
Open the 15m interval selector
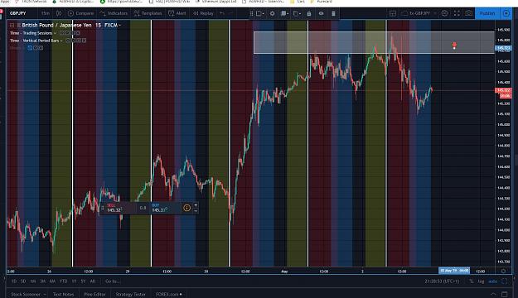coord(46,13)
